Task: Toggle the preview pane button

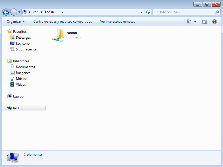Action: (x=205, y=22)
